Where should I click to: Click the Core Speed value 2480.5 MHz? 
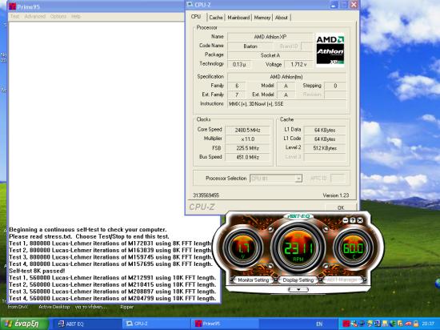[247, 130]
